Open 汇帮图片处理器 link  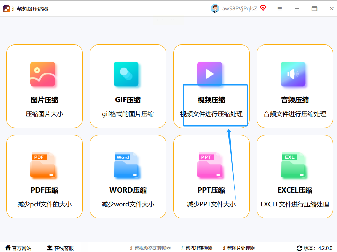pyautogui.click(x=239, y=248)
